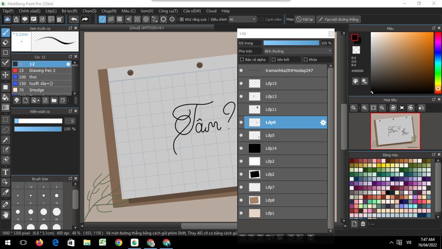The image size is (442, 249).
Task: Select layer tramanh6a2tt#Hoidap247
Action: [283, 70]
